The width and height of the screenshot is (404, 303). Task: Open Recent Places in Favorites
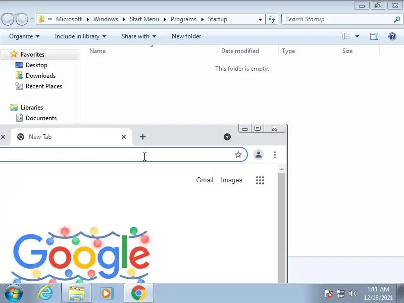tap(44, 86)
